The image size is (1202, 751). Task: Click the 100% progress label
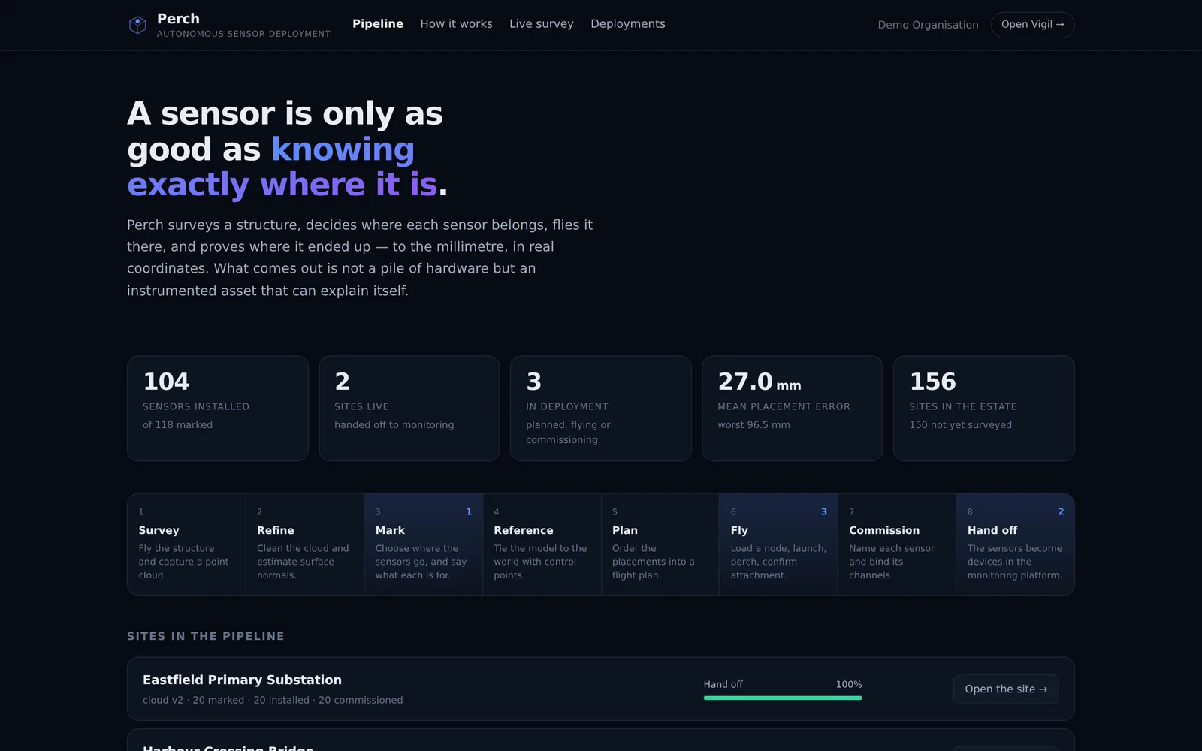click(x=849, y=684)
